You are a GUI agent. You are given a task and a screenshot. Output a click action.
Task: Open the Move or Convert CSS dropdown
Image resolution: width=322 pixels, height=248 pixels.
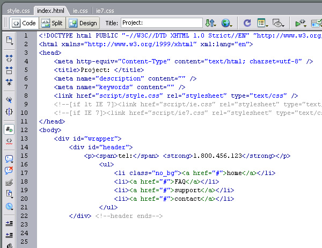pyautogui.click(x=9, y=206)
